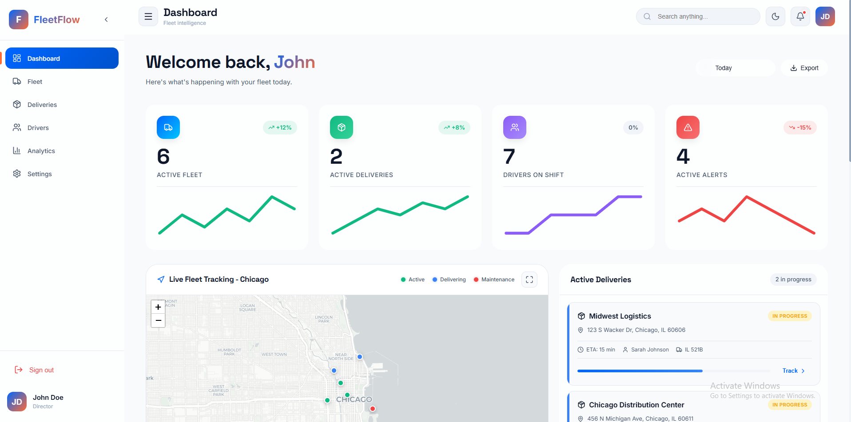The width and height of the screenshot is (851, 422).
Task: Open the Analytics section
Action: pyautogui.click(x=41, y=150)
